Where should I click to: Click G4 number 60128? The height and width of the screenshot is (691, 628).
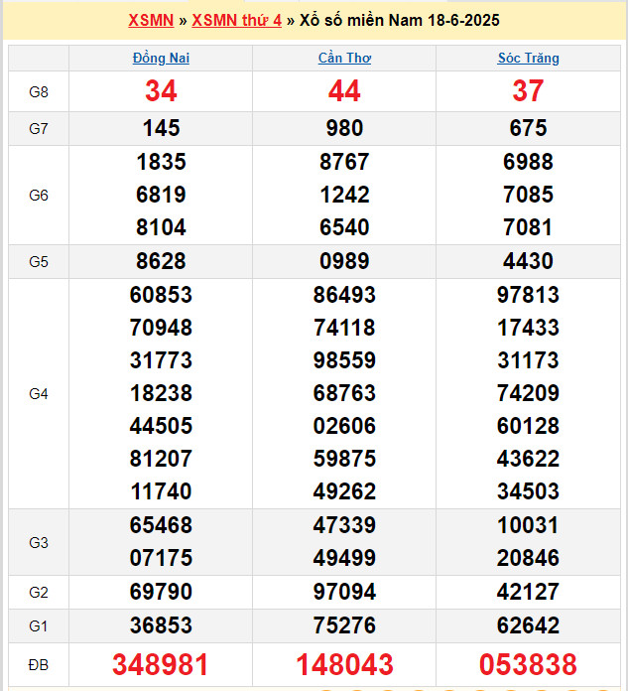tap(528, 426)
